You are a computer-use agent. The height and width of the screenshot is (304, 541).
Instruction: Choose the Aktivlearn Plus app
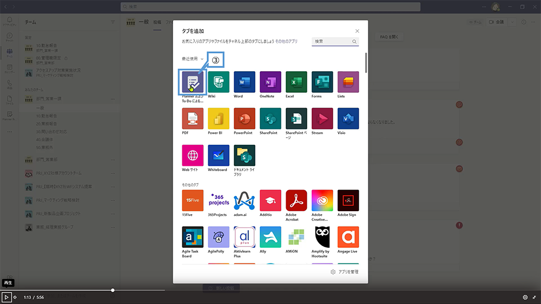(245, 237)
